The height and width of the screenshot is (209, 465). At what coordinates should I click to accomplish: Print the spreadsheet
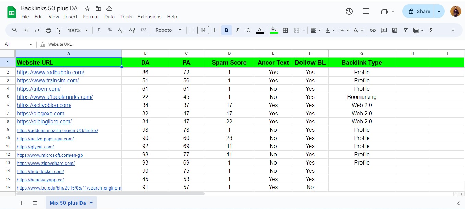click(x=48, y=30)
